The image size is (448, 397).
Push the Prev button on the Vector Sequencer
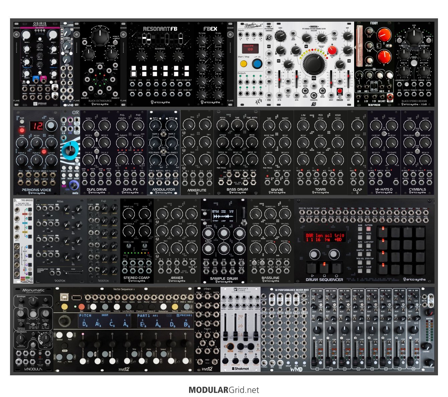(x=60, y=357)
